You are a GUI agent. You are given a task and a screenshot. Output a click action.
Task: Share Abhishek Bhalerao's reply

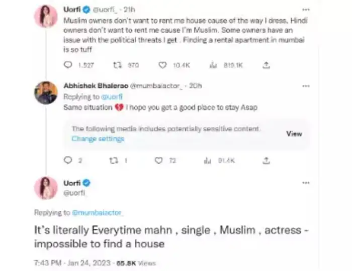tap(267, 161)
